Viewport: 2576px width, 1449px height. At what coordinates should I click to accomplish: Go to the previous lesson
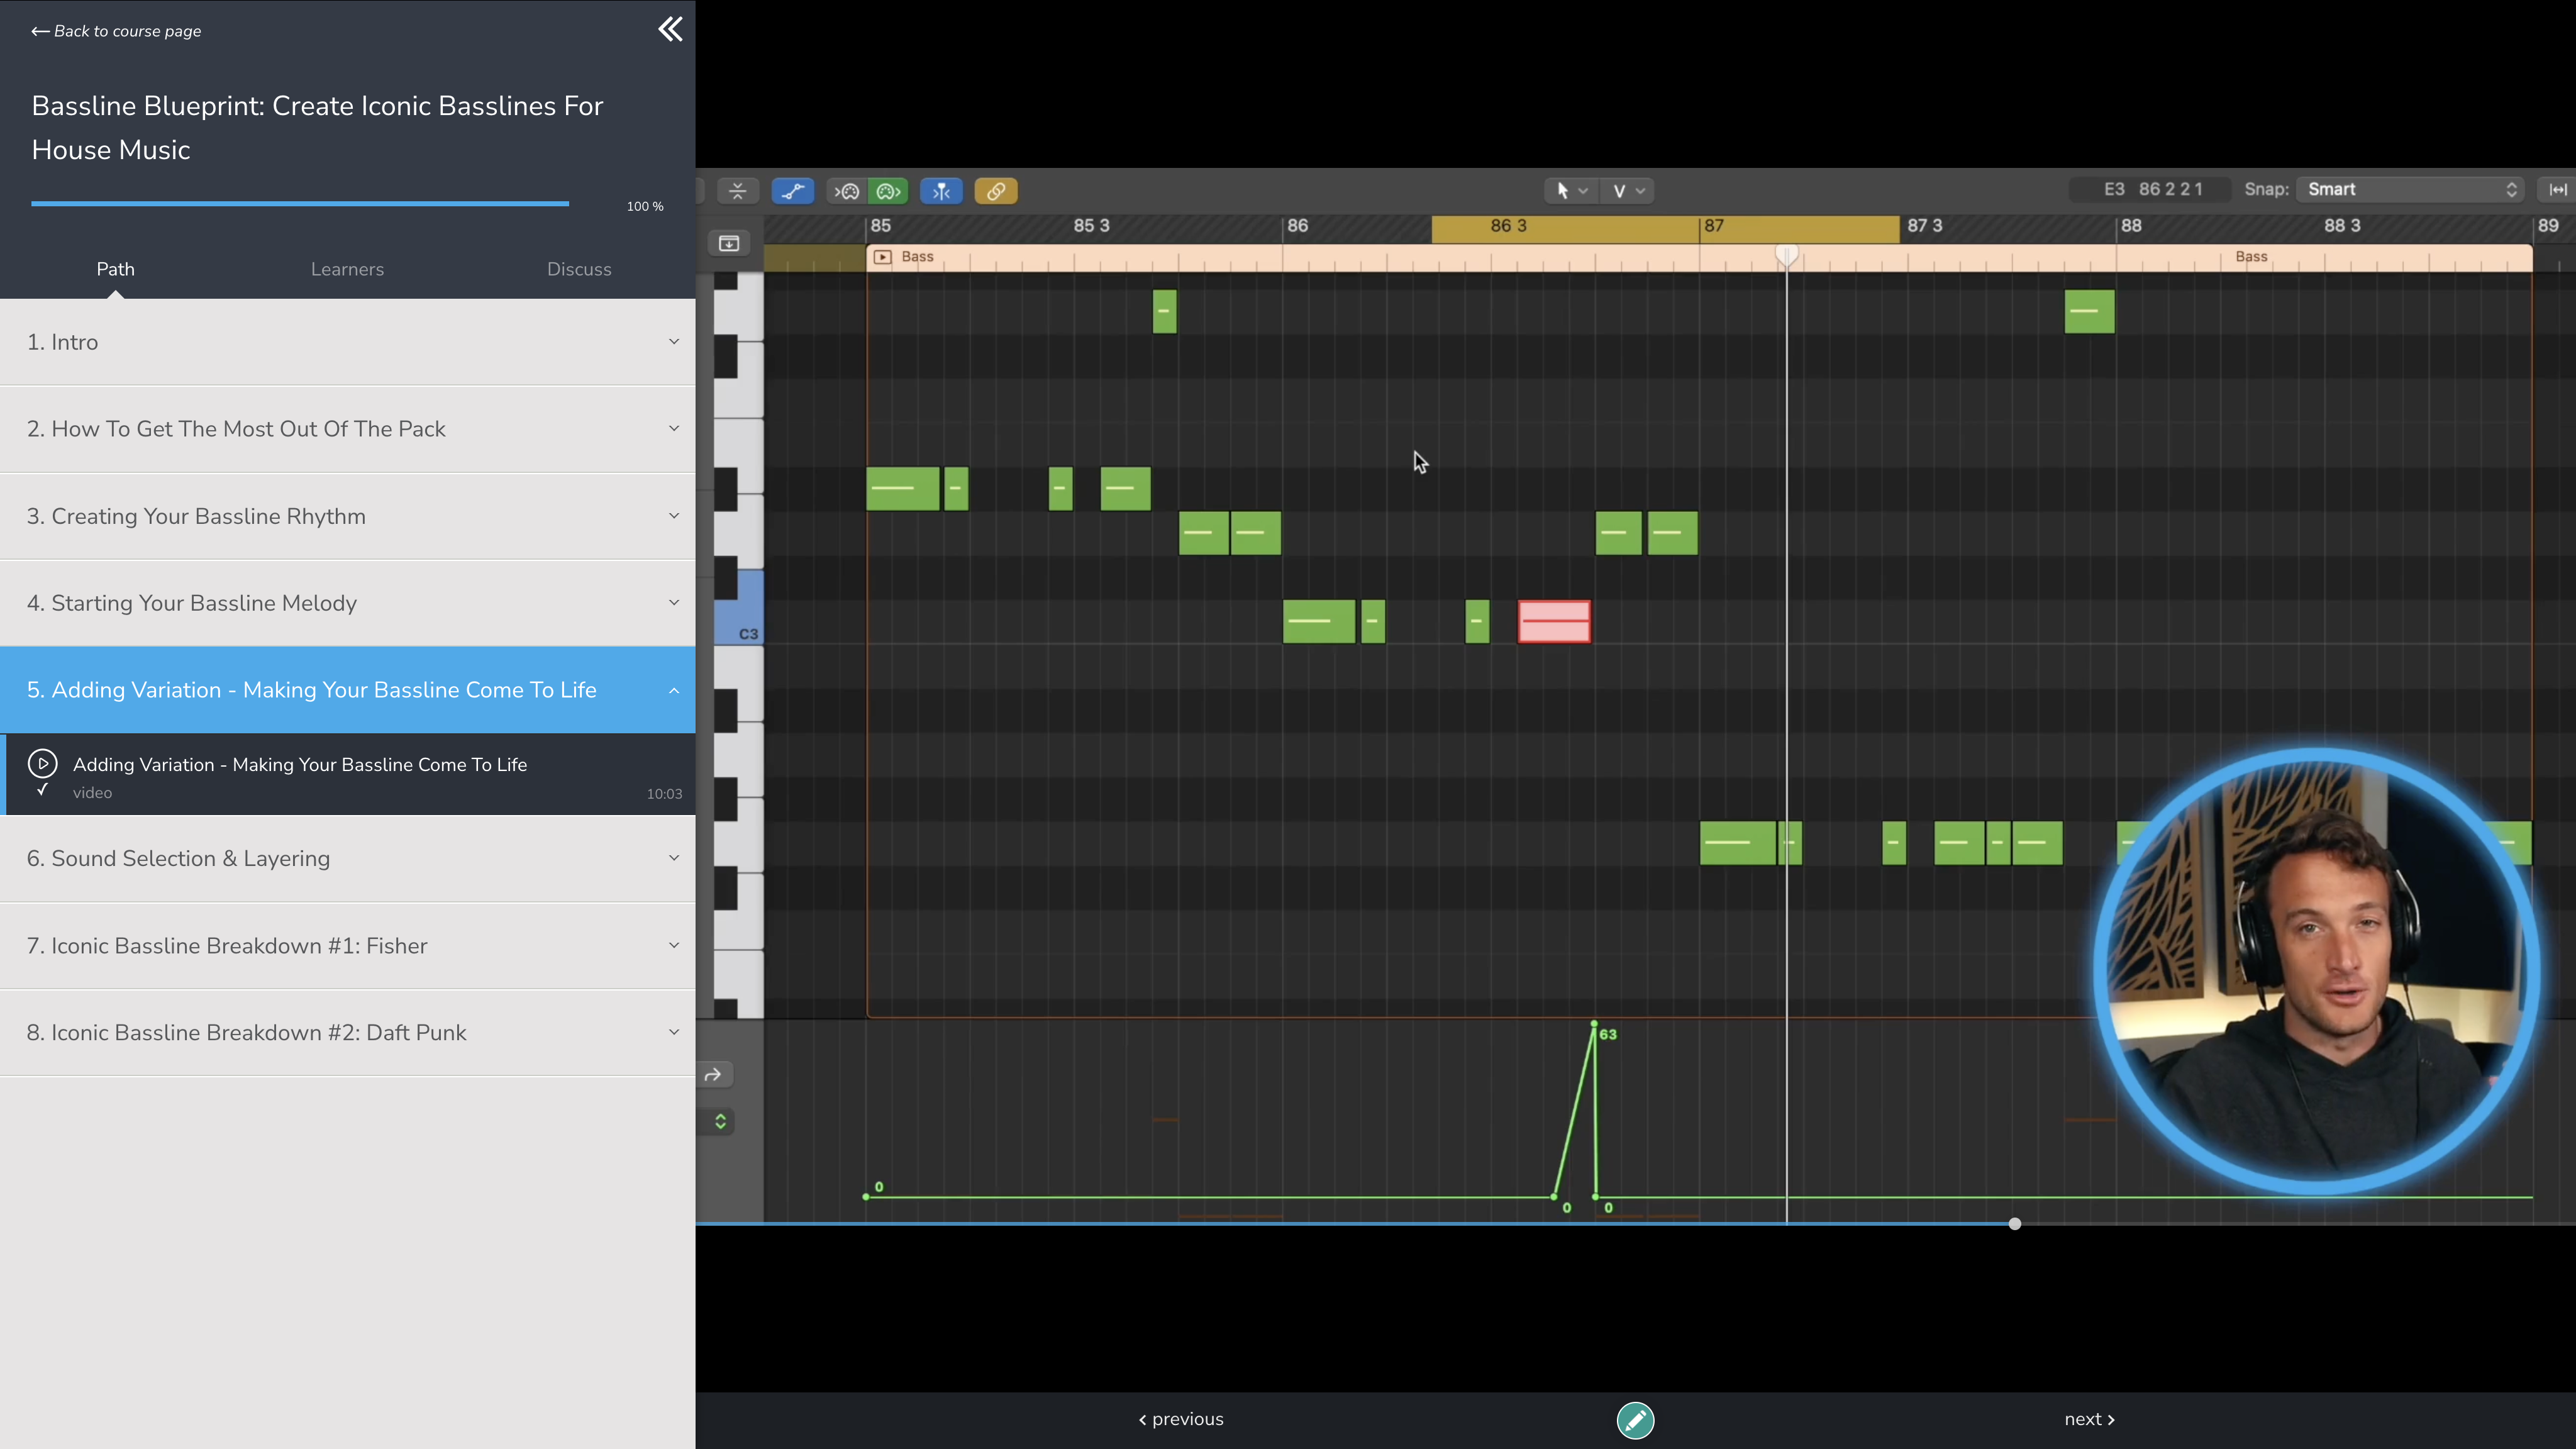[x=1181, y=1419]
